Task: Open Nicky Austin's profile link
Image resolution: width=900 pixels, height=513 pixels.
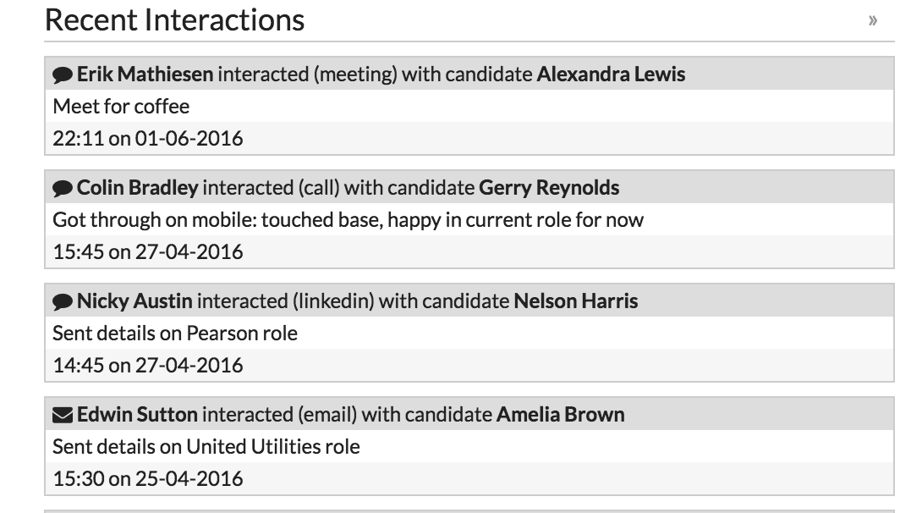Action: point(134,301)
